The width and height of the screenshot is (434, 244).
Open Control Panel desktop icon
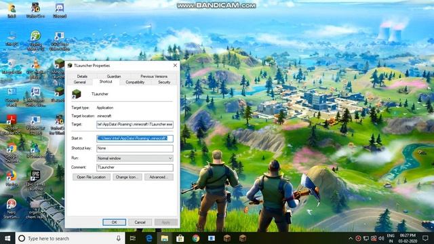click(x=12, y=97)
